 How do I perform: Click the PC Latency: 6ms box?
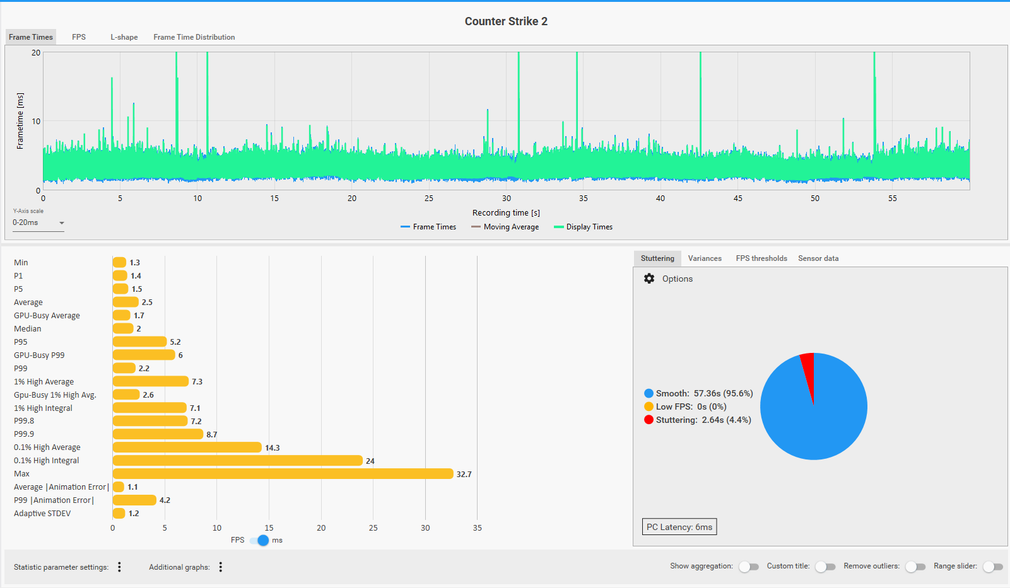679,527
